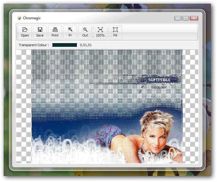Click the Transparent Colour label
Viewport: 217px width, 182px height.
(x=34, y=45)
